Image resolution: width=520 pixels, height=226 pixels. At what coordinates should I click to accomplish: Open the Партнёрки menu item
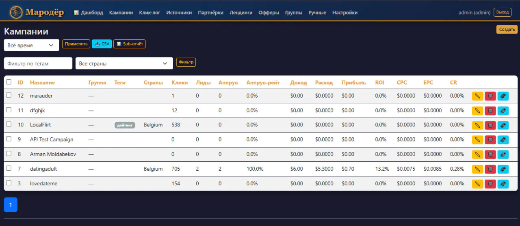pos(210,13)
